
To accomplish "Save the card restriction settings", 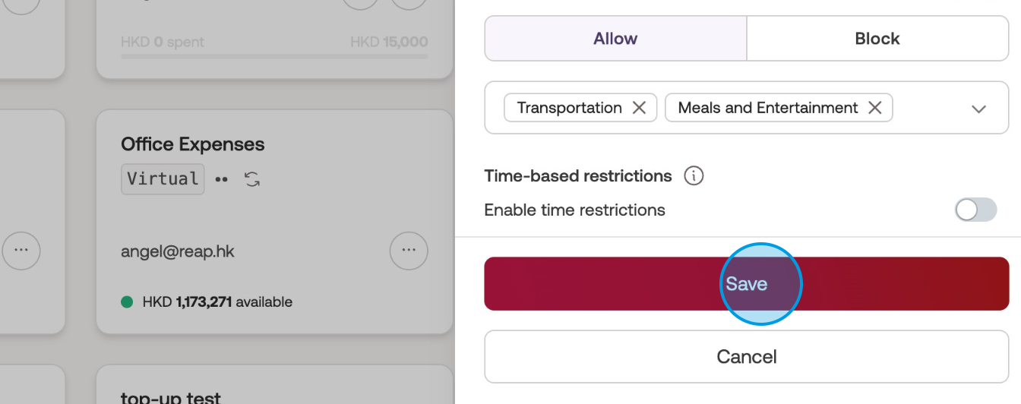I will pyautogui.click(x=746, y=284).
